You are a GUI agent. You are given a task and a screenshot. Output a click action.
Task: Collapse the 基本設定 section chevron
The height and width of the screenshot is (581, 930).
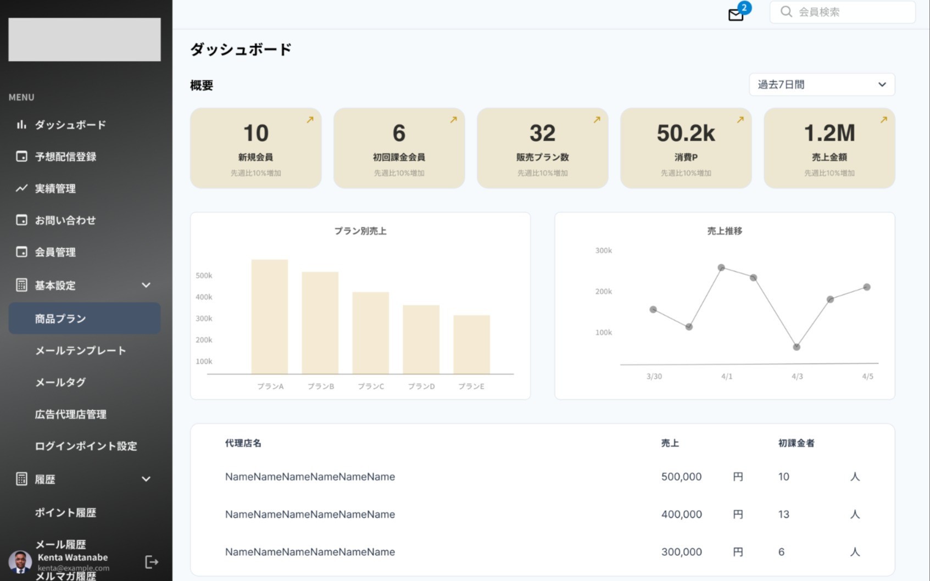point(146,285)
